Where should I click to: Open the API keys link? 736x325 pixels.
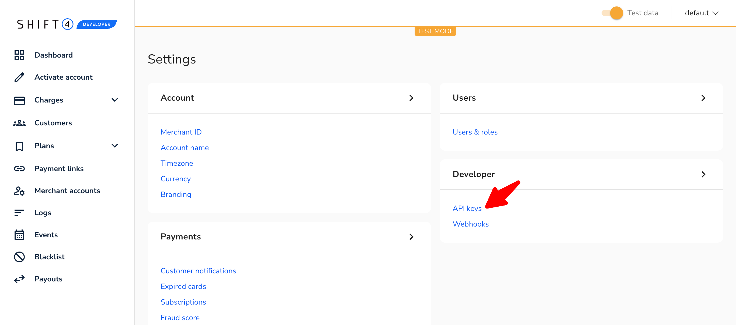pyautogui.click(x=467, y=209)
